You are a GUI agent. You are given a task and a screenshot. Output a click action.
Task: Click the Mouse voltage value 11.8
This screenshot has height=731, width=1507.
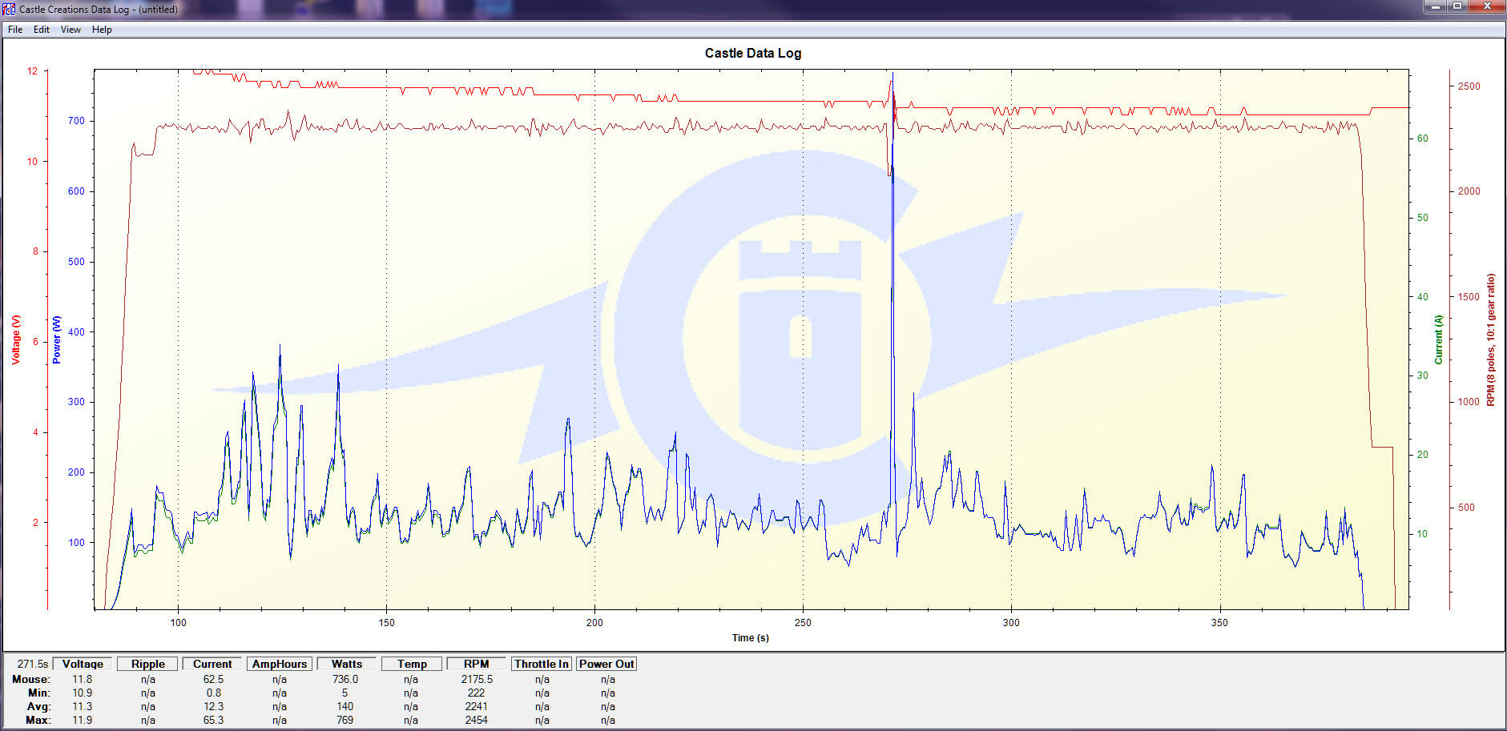coord(83,679)
